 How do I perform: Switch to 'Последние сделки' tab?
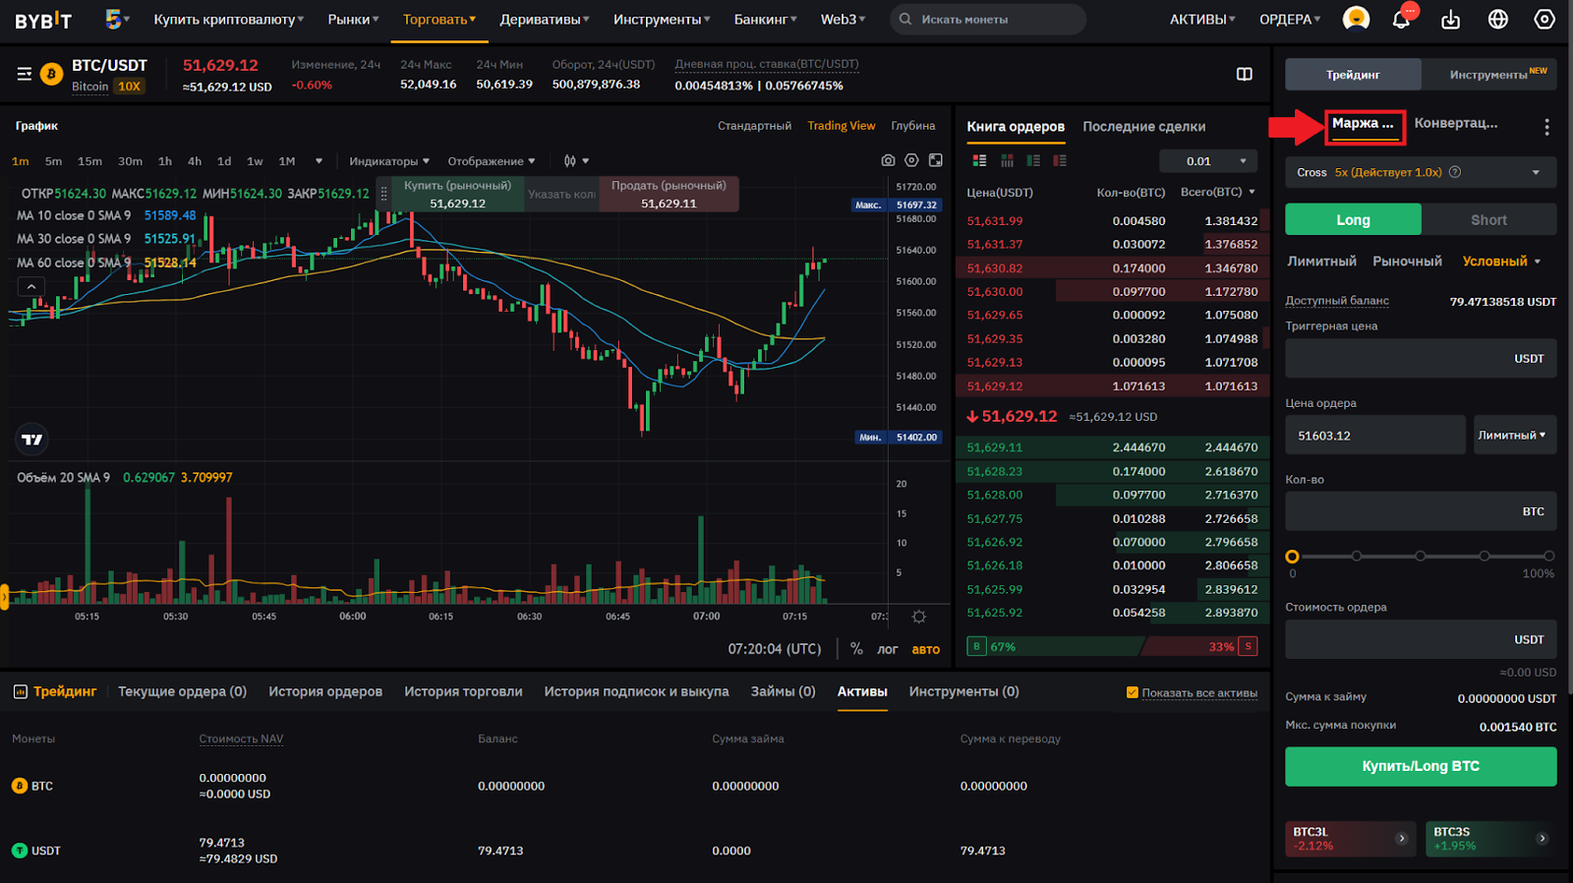click(x=1143, y=127)
